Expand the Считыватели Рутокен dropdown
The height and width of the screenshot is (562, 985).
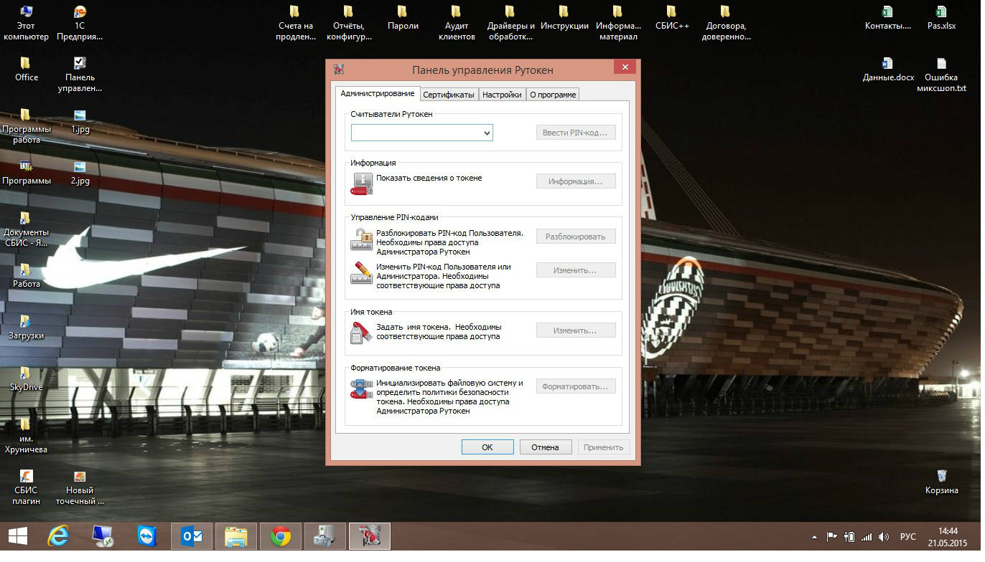pyautogui.click(x=487, y=133)
